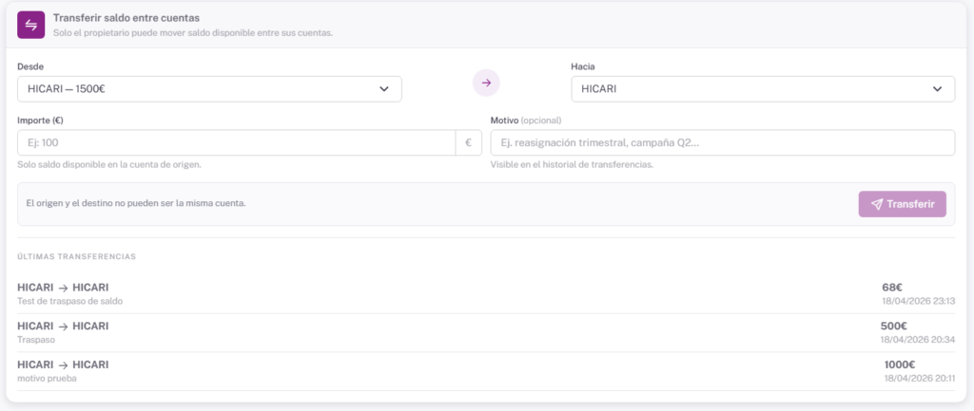Click the purple transfer arrows header icon
Viewport: 974px width, 411px height.
tap(31, 25)
